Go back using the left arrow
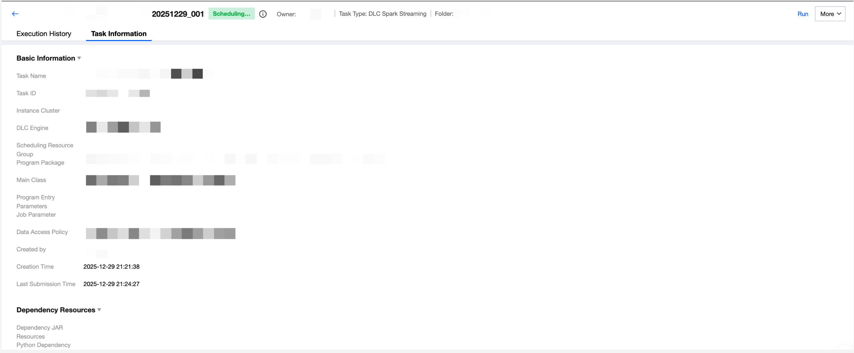Image resolution: width=854 pixels, height=353 pixels. (15, 14)
